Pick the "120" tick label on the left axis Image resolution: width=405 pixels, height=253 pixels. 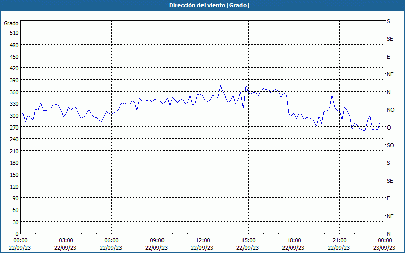14,186
